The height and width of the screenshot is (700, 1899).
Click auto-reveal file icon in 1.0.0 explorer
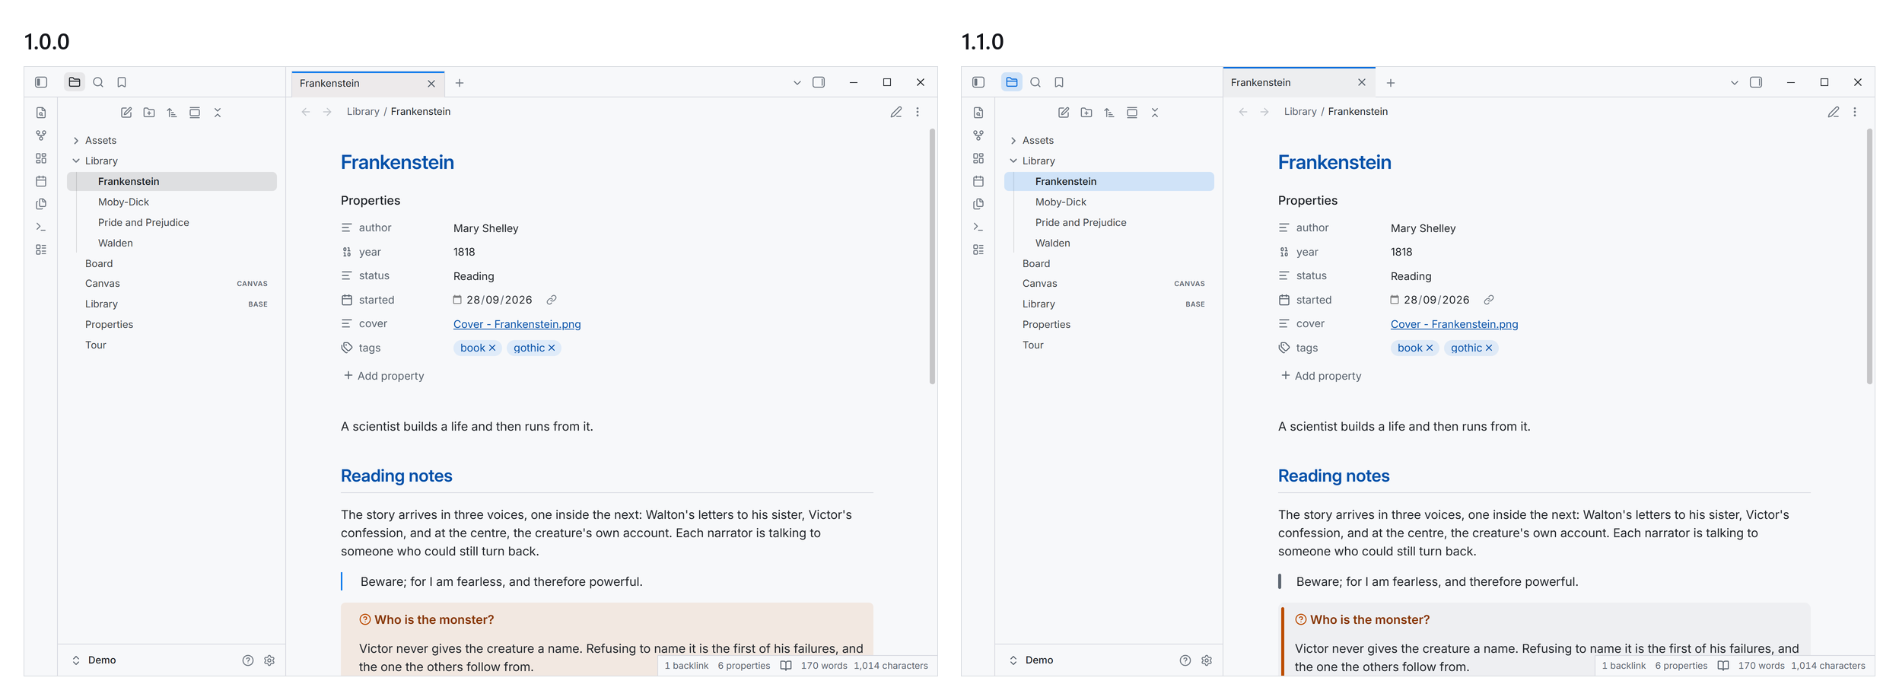coord(195,113)
